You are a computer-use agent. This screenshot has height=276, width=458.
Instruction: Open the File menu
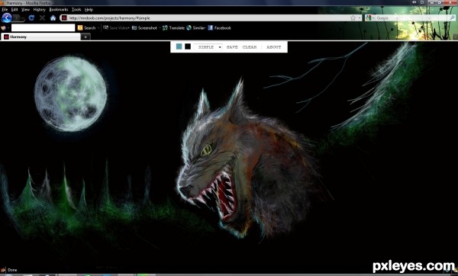coord(5,9)
